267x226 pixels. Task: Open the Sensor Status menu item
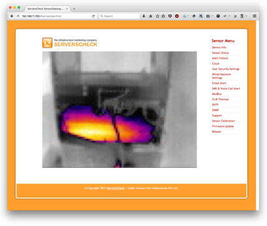point(220,53)
